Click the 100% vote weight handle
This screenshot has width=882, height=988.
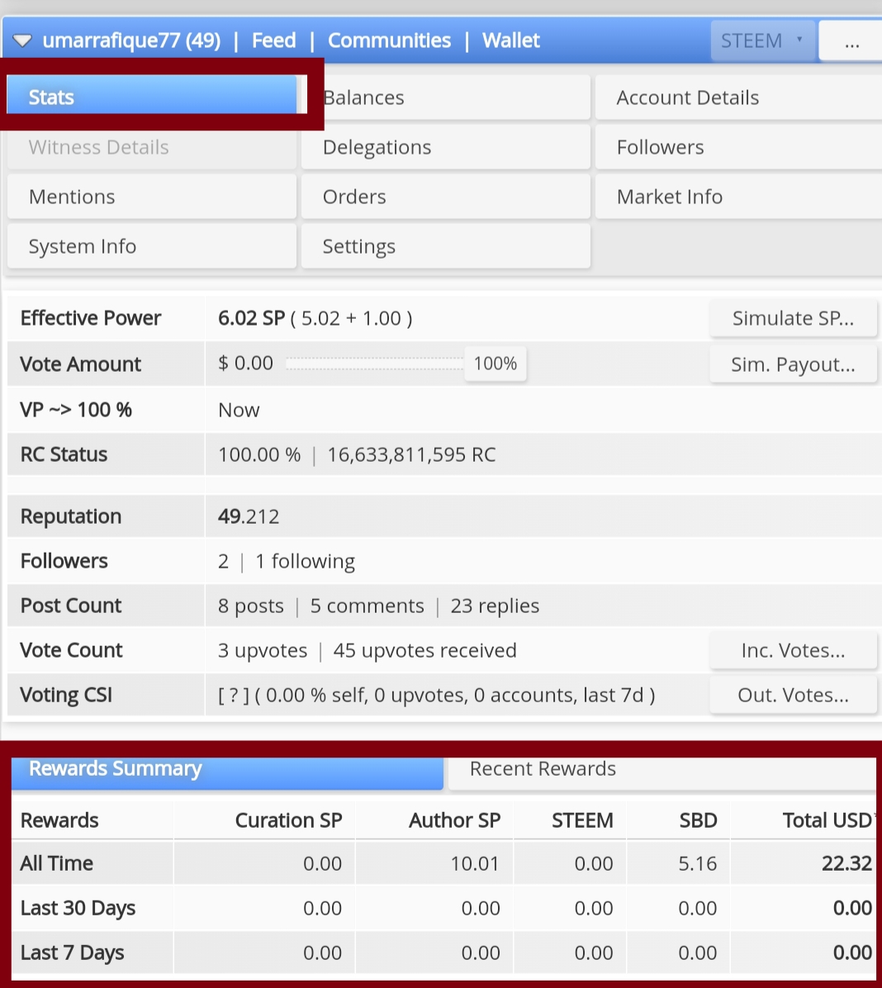[496, 363]
